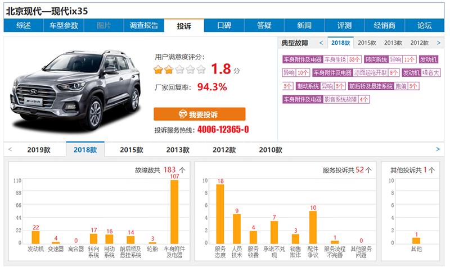Image resolution: width=450 pixels, height=267 pixels.
Task: Select the 2013款 year tab in chart row
Action: click(178, 150)
